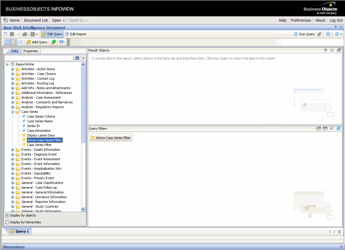The height and width of the screenshot is (250, 345).
Task: Click the previous query tab arrow
Action: pos(330,232)
